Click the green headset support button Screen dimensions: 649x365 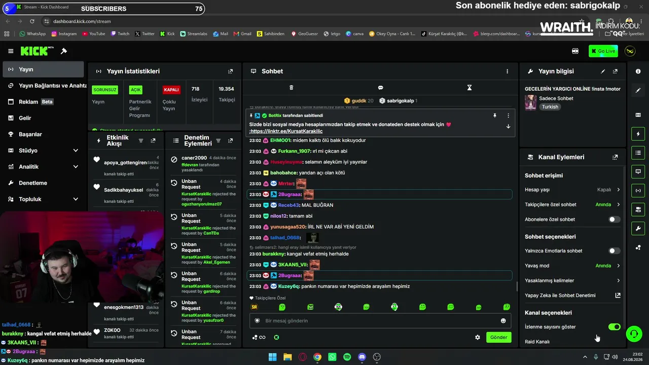[634, 334]
